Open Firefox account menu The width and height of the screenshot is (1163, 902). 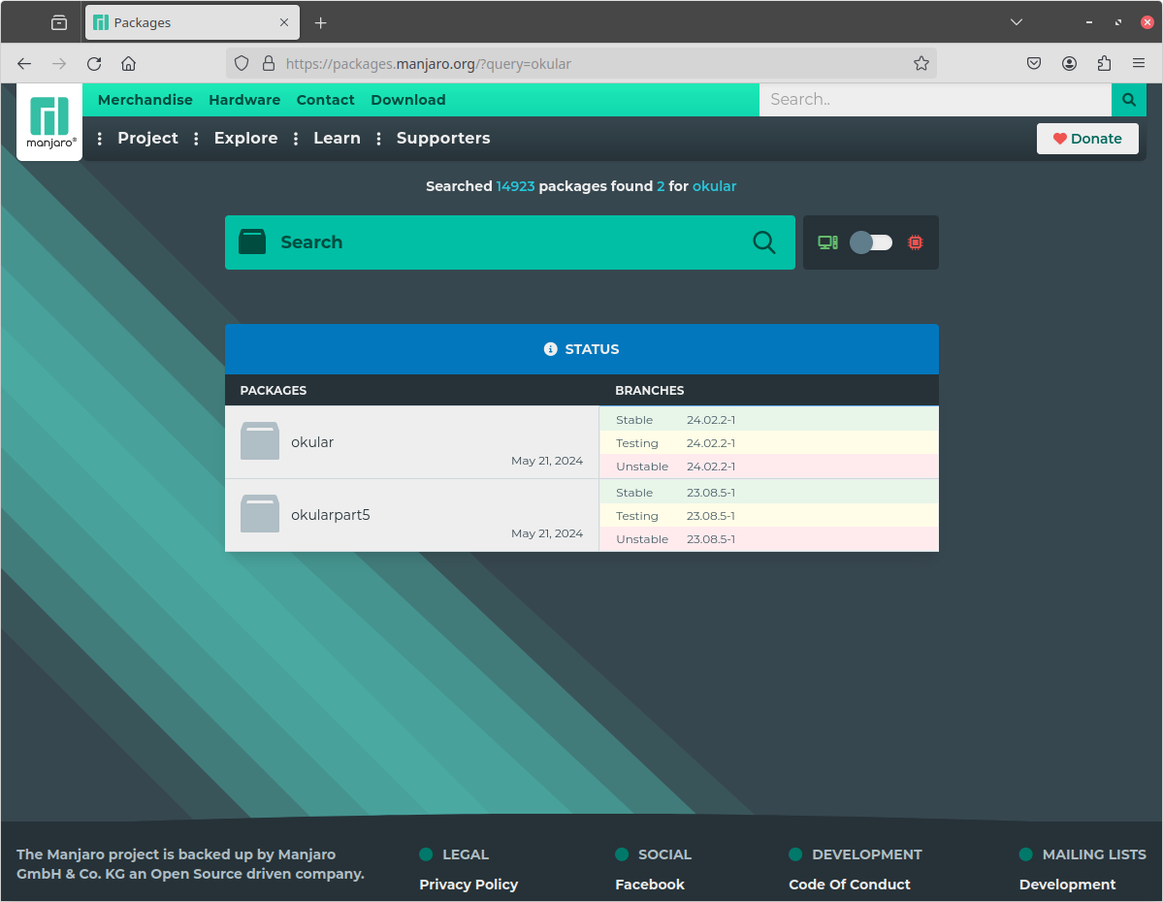pyautogui.click(x=1069, y=64)
